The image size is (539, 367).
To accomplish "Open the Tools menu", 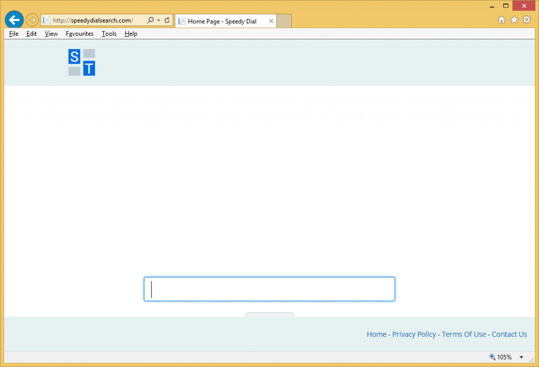I will tap(109, 34).
